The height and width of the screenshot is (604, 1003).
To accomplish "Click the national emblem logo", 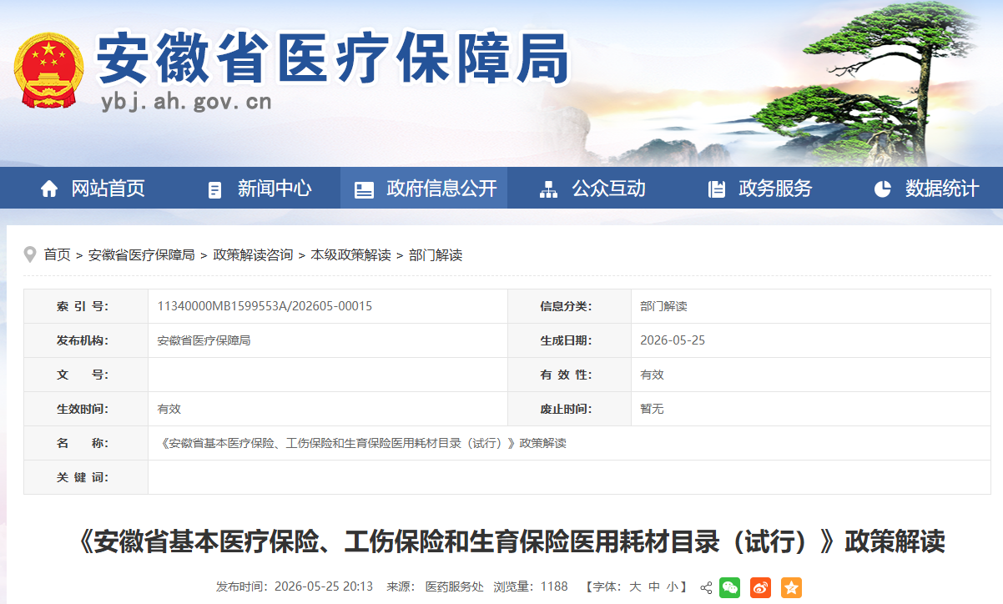I will coord(48,71).
